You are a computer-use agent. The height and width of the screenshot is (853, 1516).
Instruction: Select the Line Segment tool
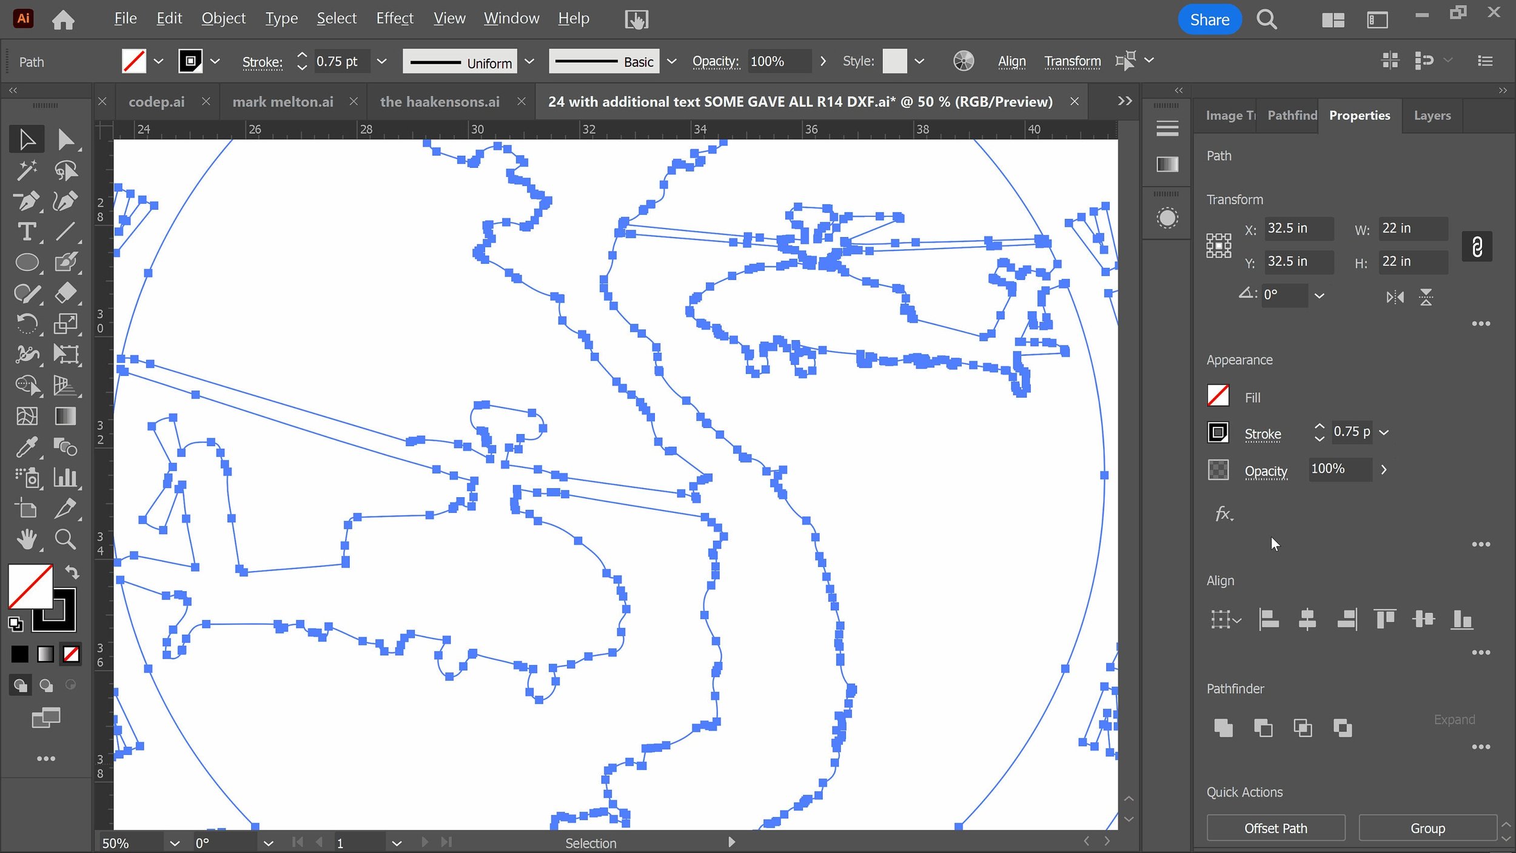(x=65, y=232)
